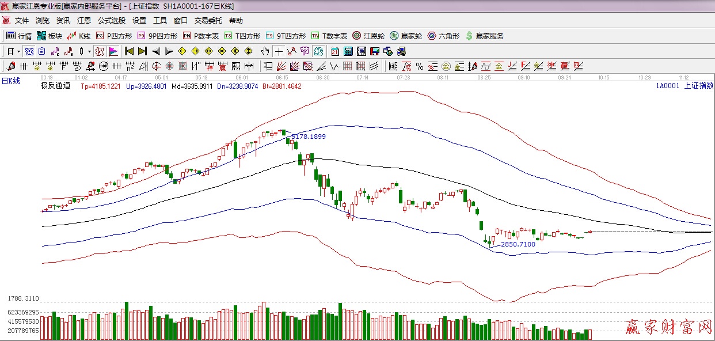Click the calendar icon showing 21

(x=334, y=51)
